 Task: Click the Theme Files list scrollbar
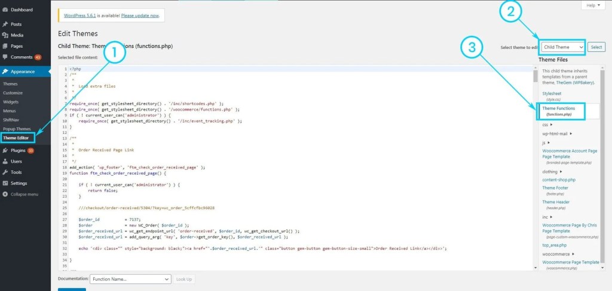[x=603, y=168]
